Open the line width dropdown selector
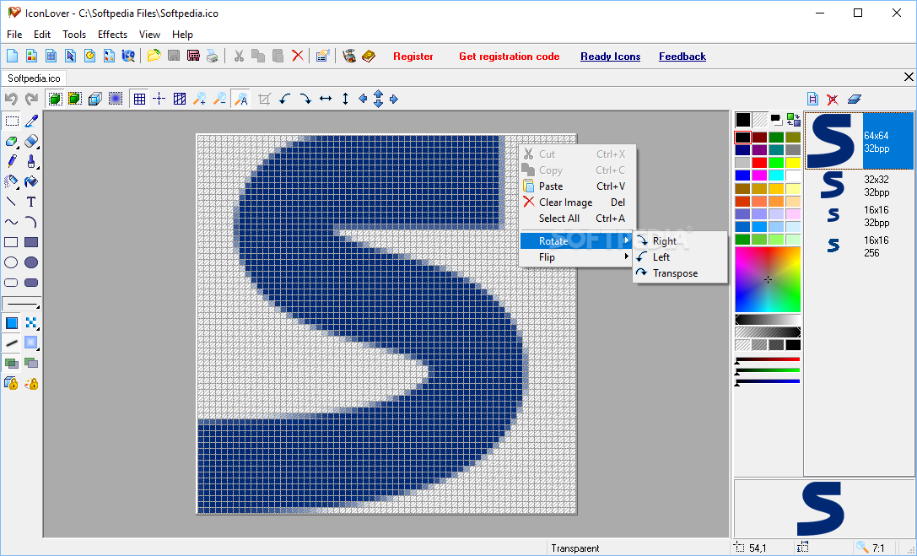The width and height of the screenshot is (917, 556). [22, 304]
